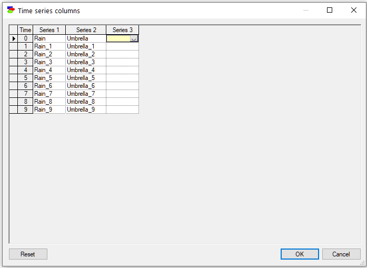Click the Time cell with value 0
Viewport: 367px width, 268px height.
coord(25,38)
